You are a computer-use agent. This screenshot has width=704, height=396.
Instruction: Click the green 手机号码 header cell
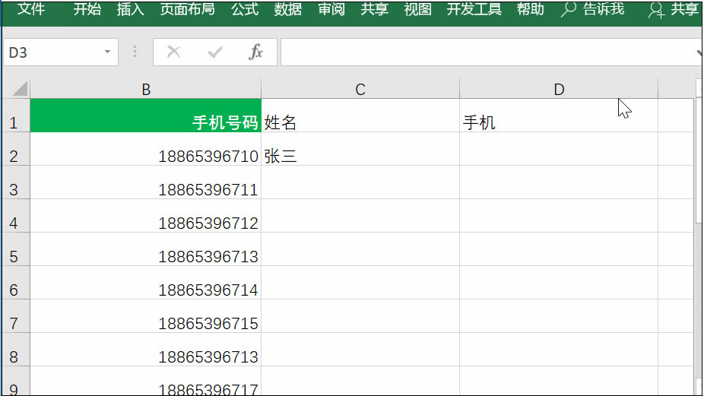tap(145, 116)
